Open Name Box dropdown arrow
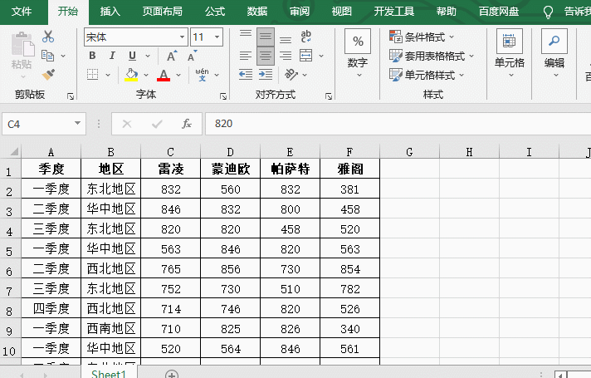This screenshot has height=378, width=591. coord(77,123)
